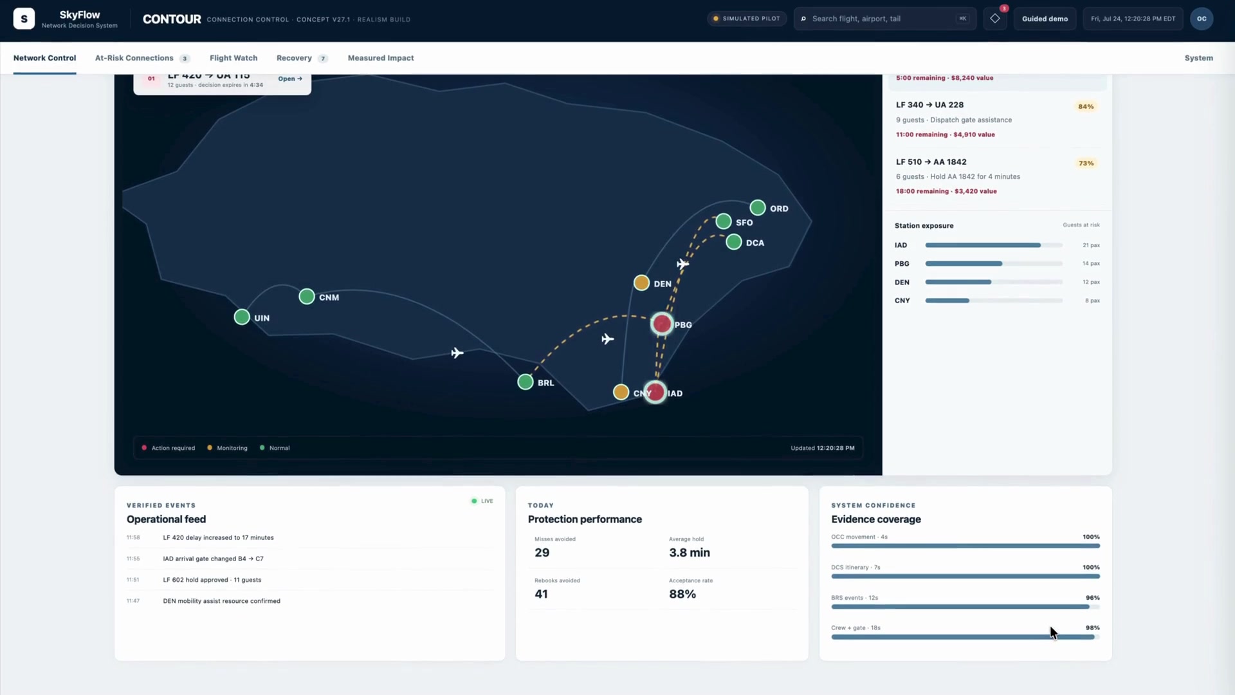The height and width of the screenshot is (695, 1235).
Task: Select the CNM airport node
Action: click(307, 297)
